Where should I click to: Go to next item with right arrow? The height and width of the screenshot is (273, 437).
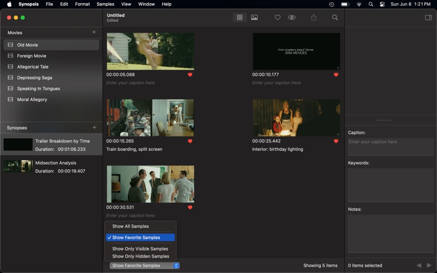(x=429, y=265)
